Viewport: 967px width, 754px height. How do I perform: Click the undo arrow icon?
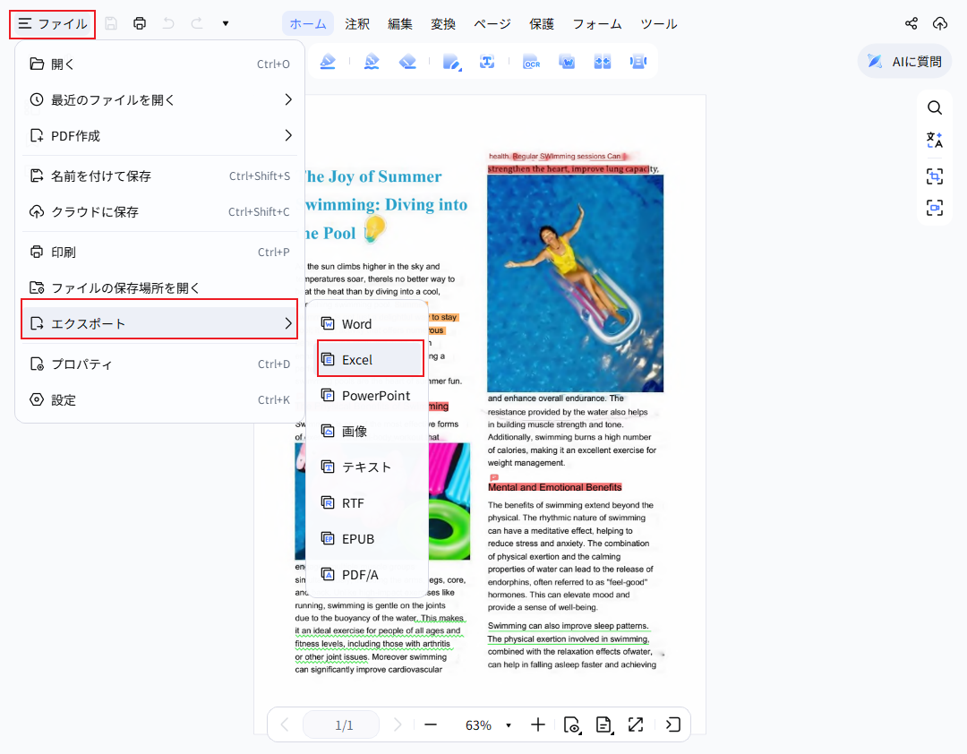[168, 23]
